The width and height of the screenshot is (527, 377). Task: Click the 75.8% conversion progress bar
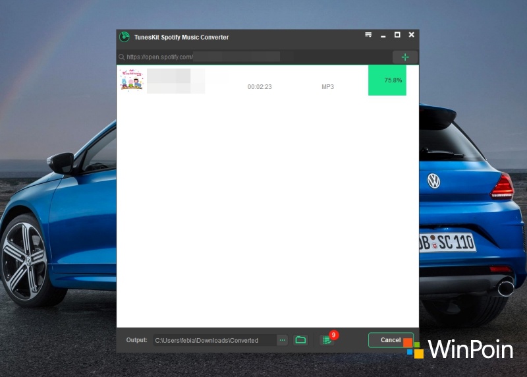tap(387, 80)
